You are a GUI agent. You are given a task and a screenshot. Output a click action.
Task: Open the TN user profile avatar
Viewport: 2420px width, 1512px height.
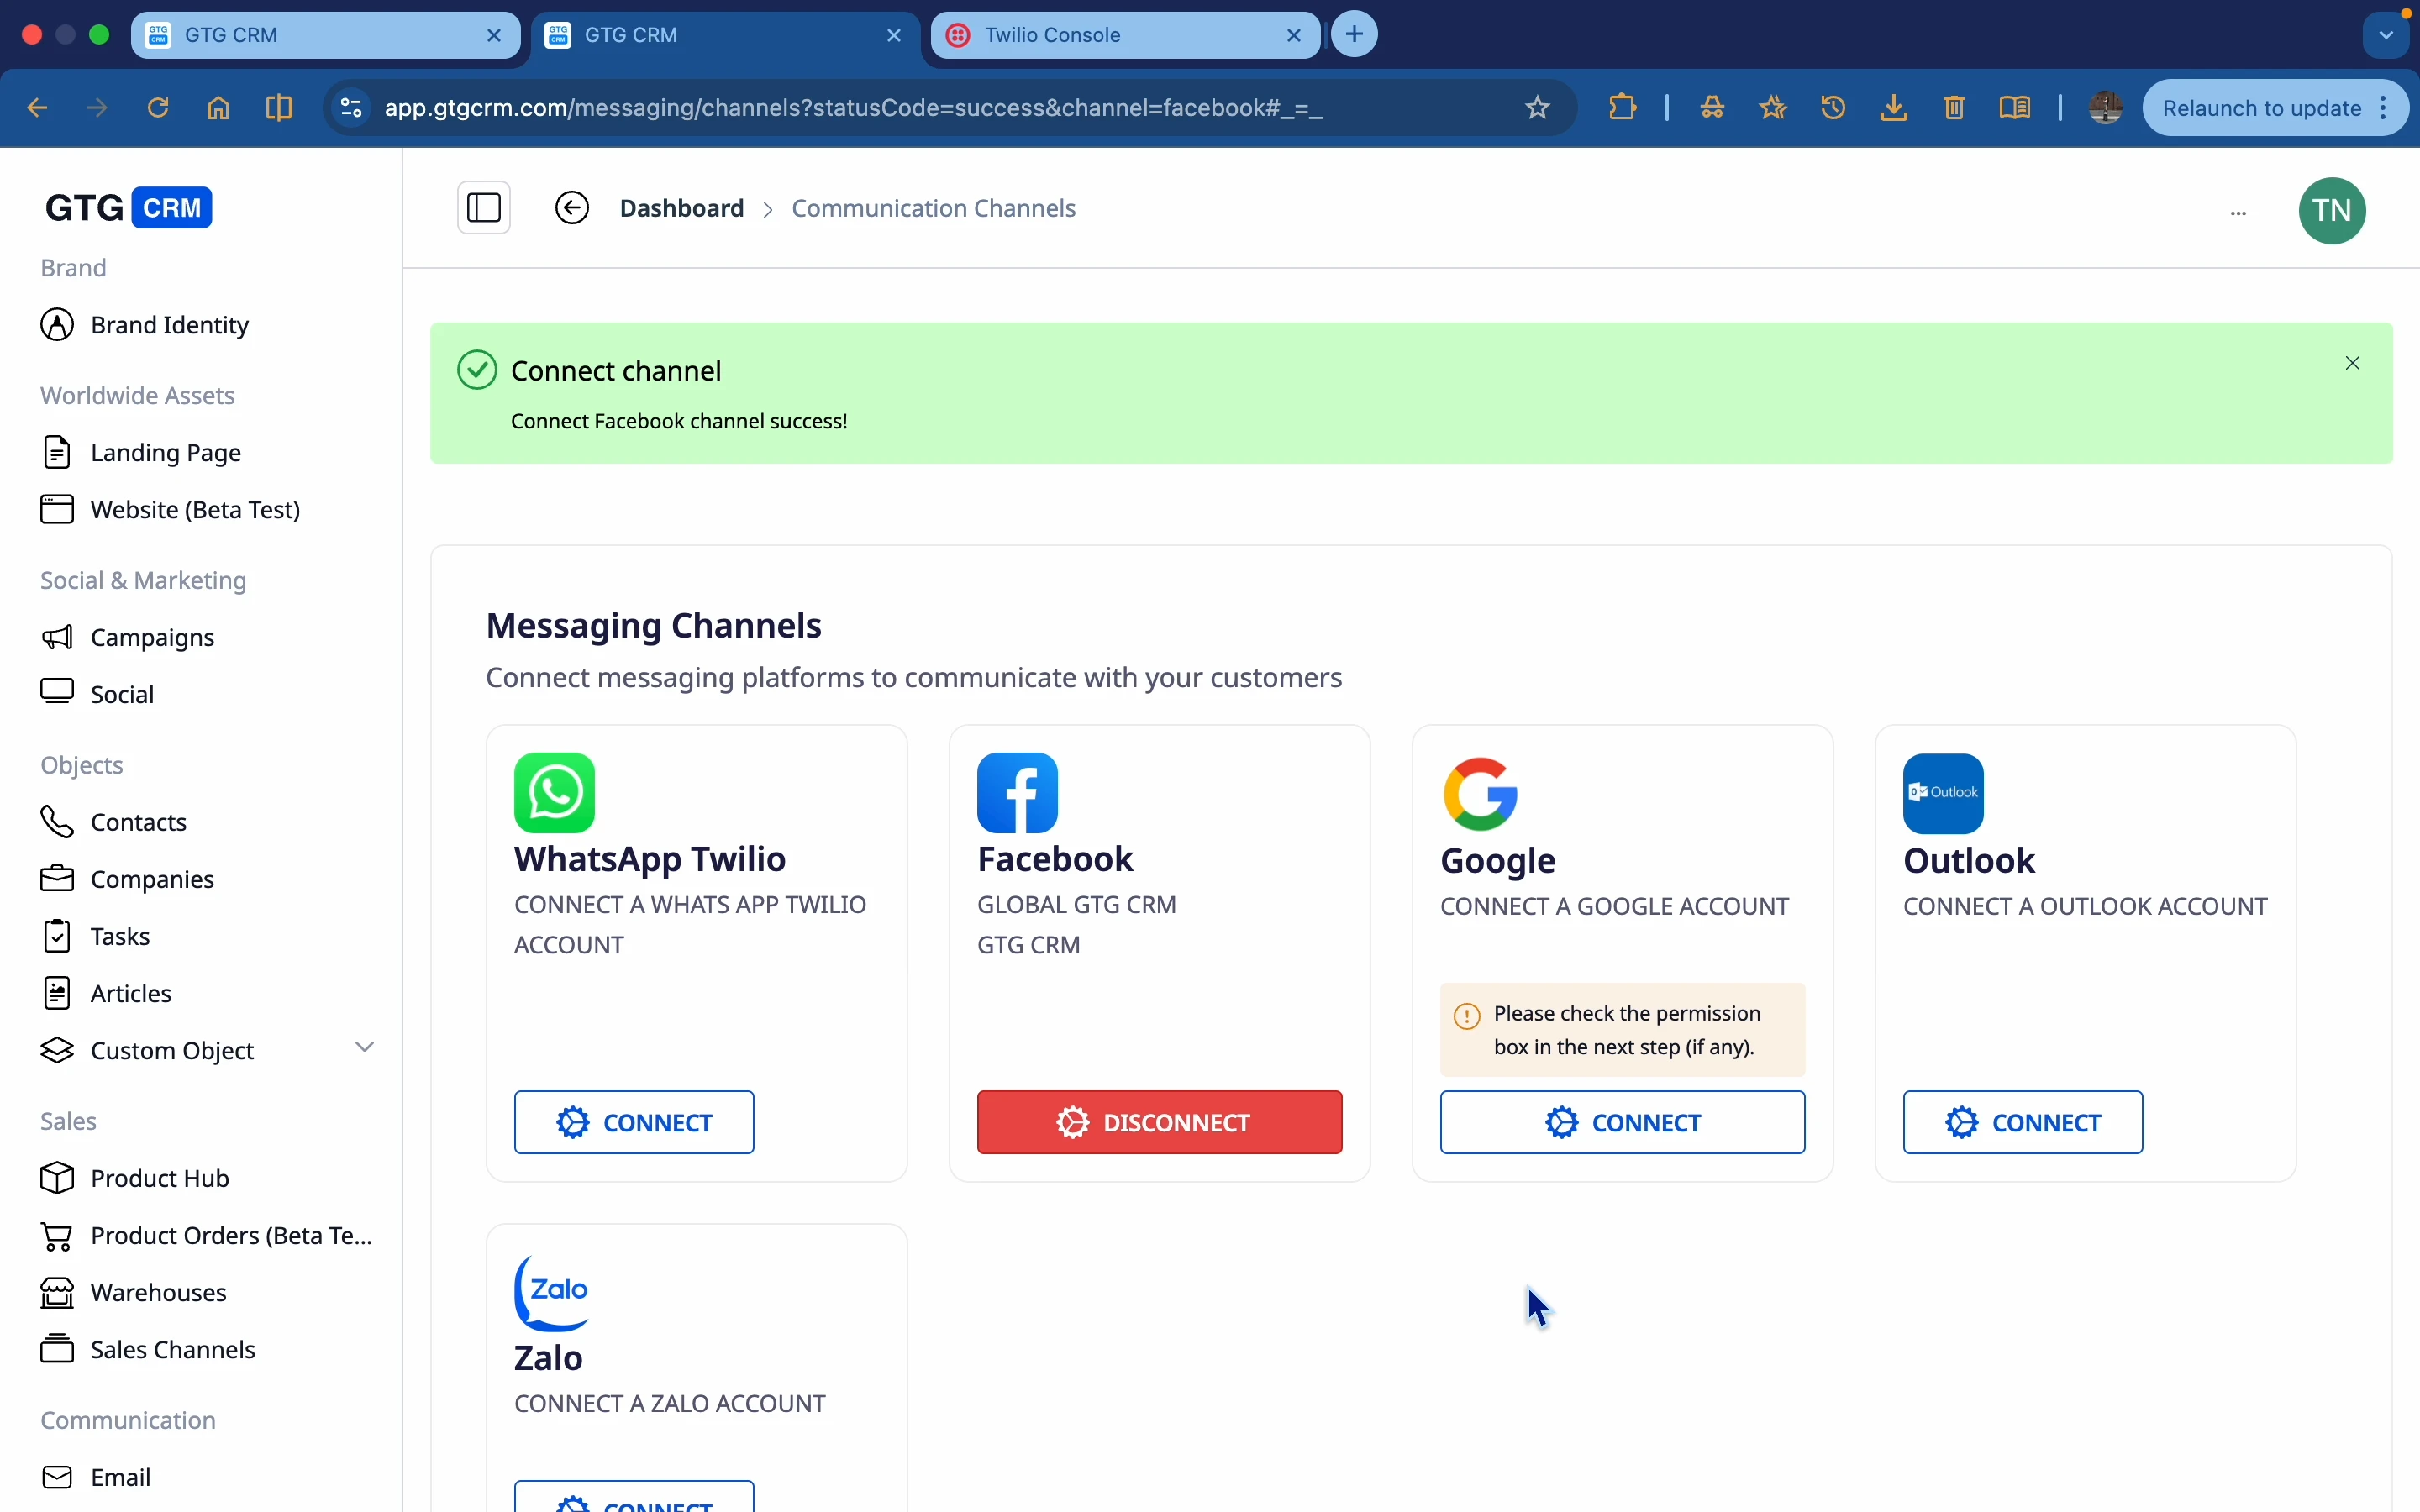[x=2333, y=210]
